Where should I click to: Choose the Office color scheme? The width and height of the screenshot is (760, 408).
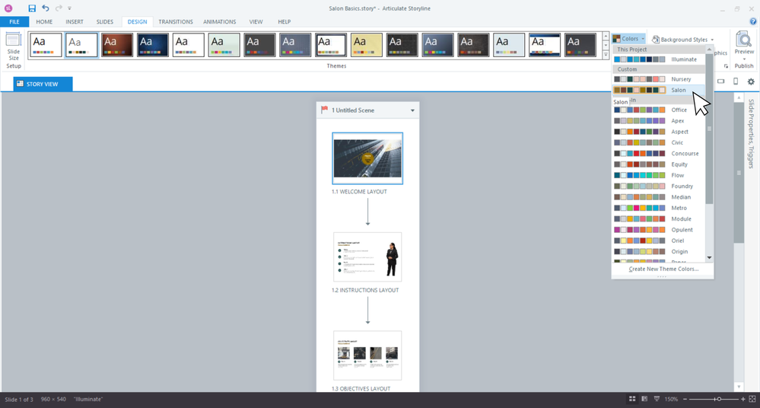point(659,110)
